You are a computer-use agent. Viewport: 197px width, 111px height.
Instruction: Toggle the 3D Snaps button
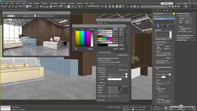coord(72,6)
